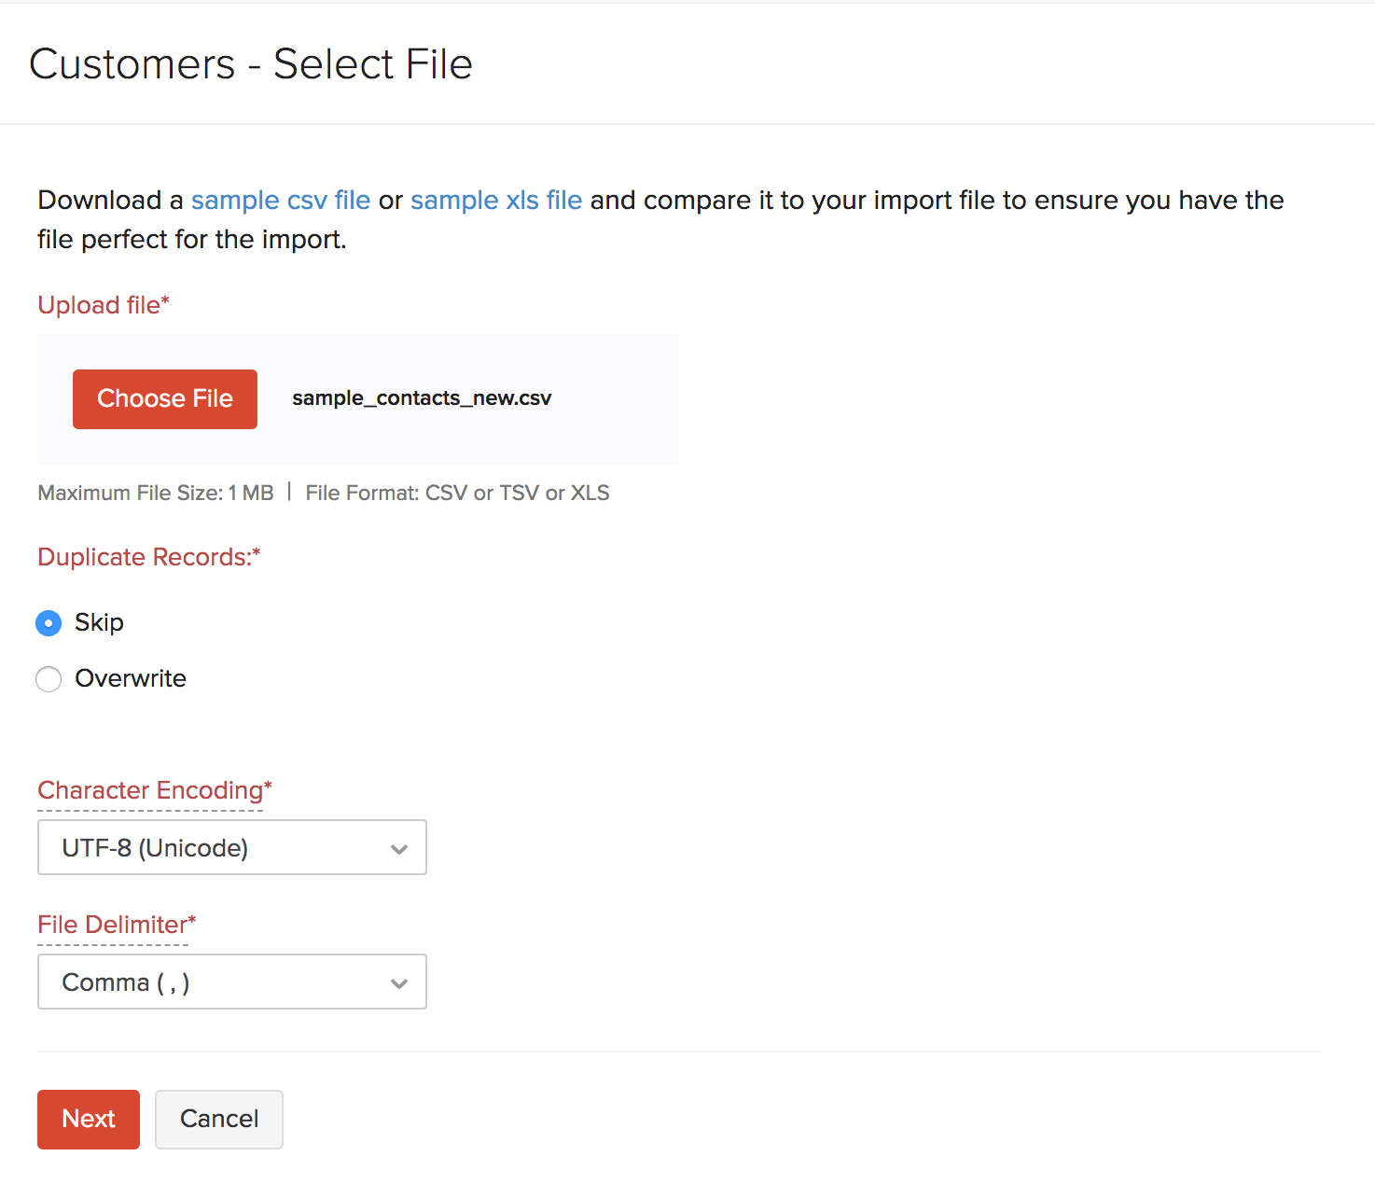
Task: Open the sample csv file link
Action: point(281,201)
